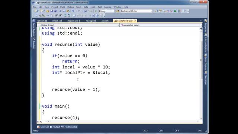Click the Add New Item icon
238x134 pixels.
(x=42, y=11)
